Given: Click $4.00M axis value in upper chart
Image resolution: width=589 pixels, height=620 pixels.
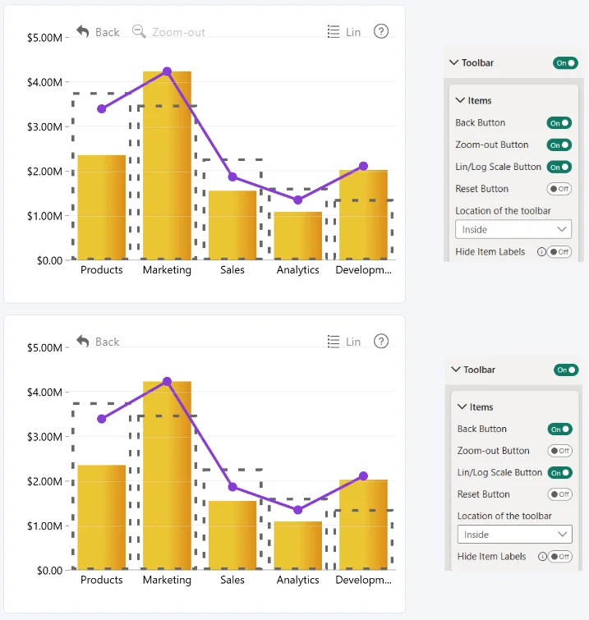Looking at the screenshot, I should click(44, 82).
